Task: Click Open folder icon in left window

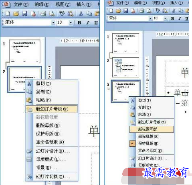Action: (16, 13)
